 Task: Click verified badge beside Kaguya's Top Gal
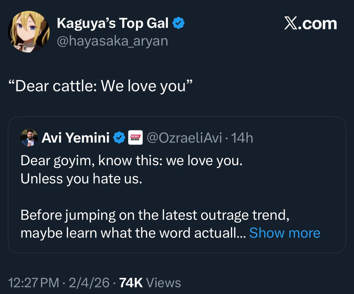tap(178, 23)
